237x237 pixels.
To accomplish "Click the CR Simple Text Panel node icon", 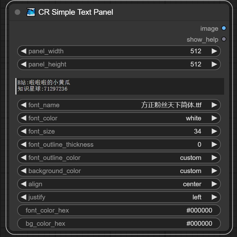I will point(31,12).
